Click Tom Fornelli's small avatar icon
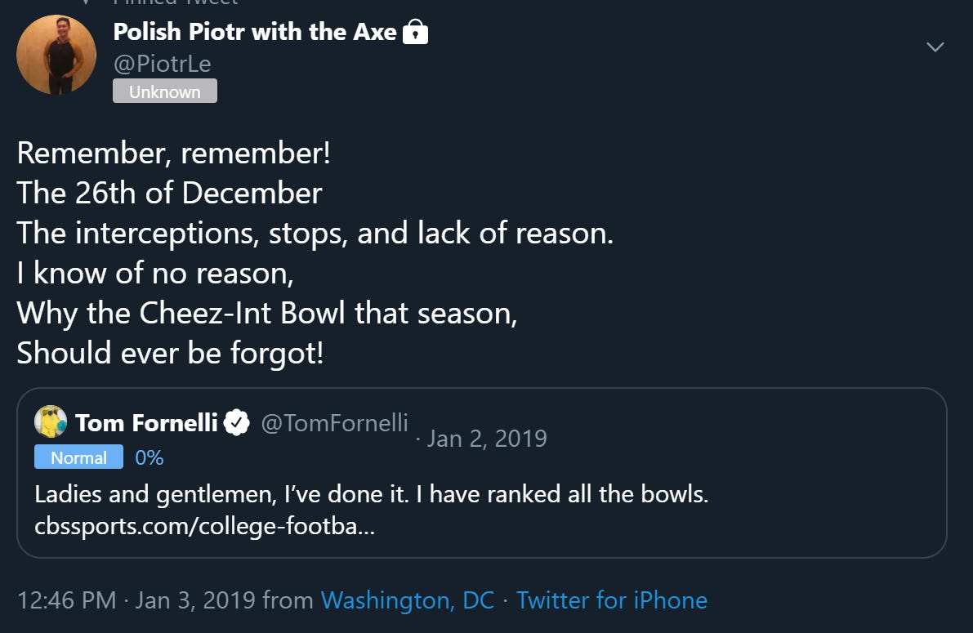Image resolution: width=973 pixels, height=633 pixels. coord(50,422)
